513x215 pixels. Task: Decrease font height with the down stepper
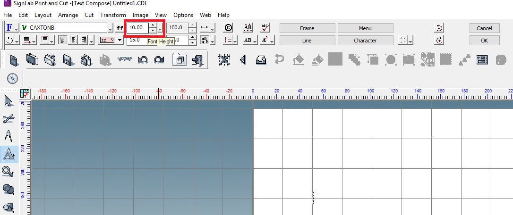[153, 30]
